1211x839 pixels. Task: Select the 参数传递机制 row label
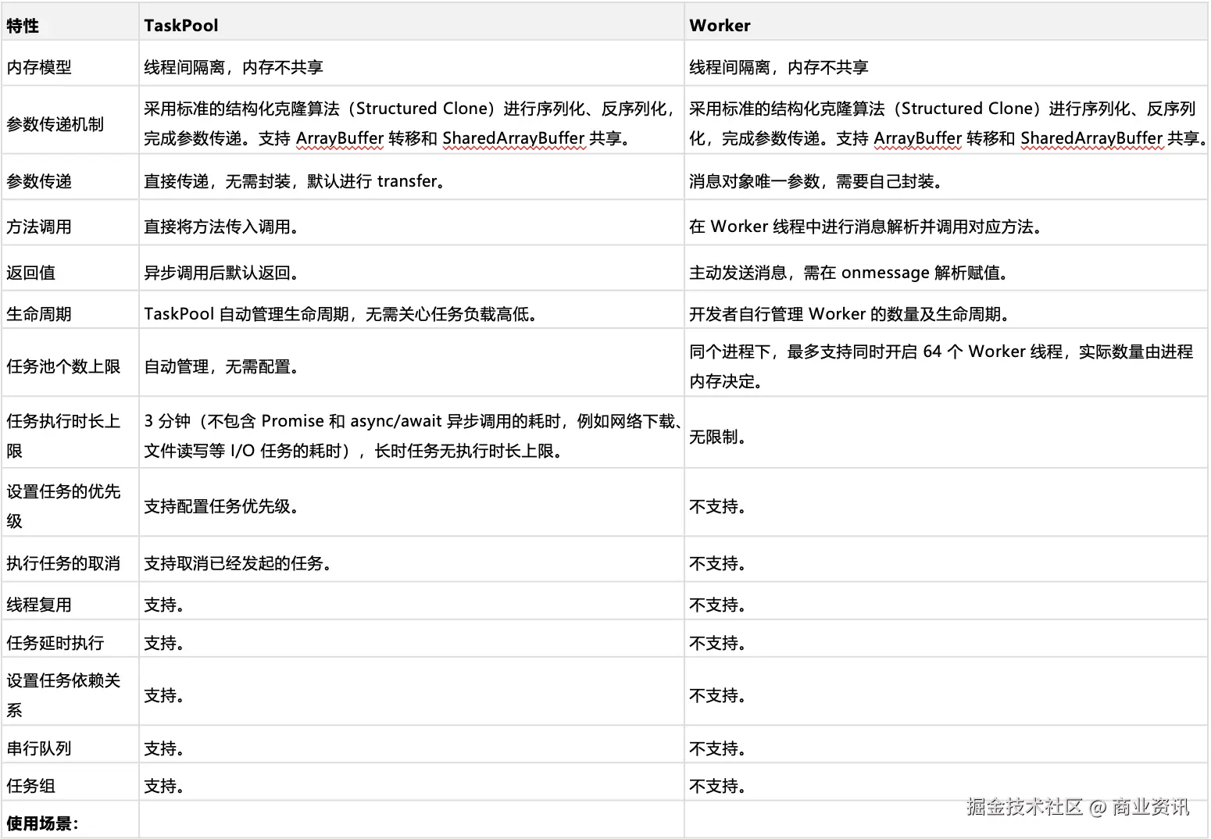49,120
